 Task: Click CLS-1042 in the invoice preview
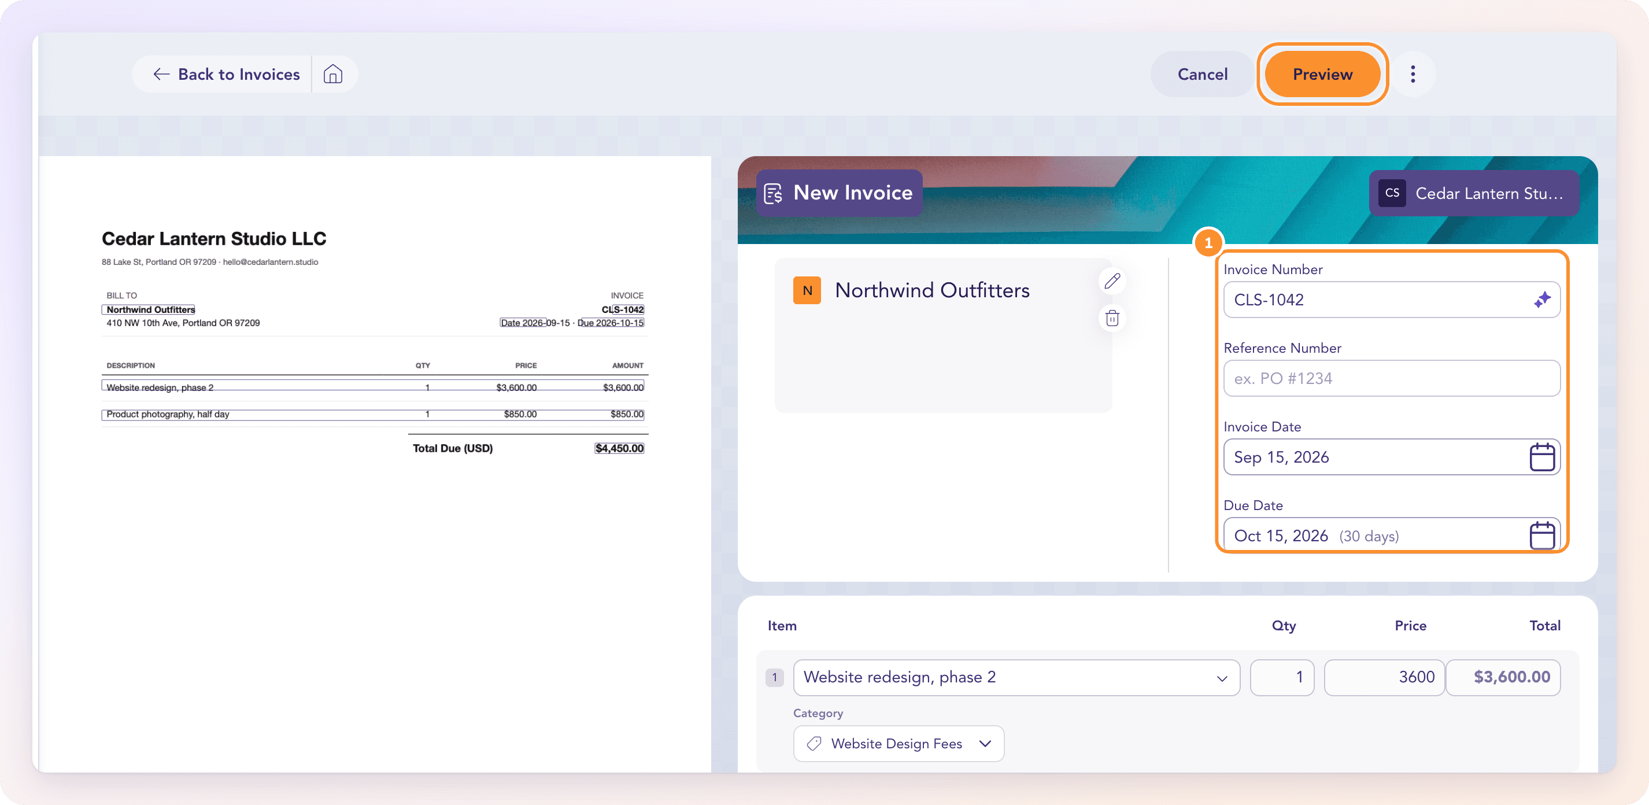[x=622, y=310]
